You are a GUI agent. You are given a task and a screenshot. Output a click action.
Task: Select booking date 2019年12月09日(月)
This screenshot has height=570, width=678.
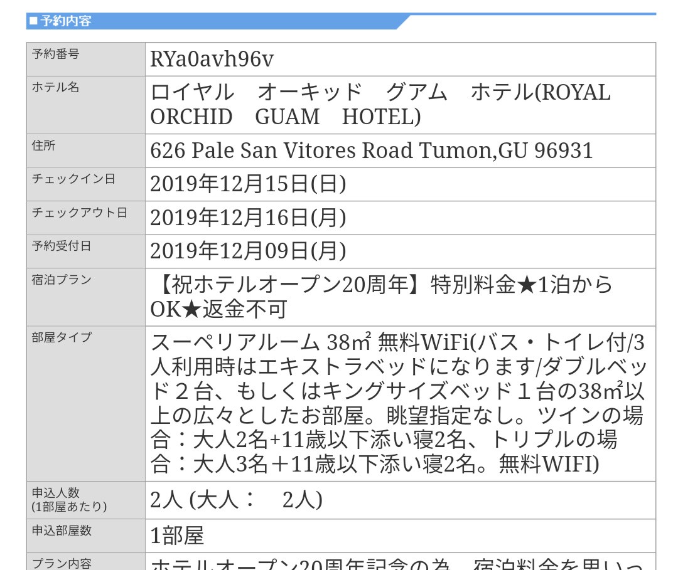click(248, 251)
